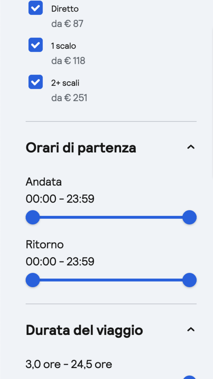Click the Orari di partenza heading
This screenshot has width=213, height=379.
point(81,148)
